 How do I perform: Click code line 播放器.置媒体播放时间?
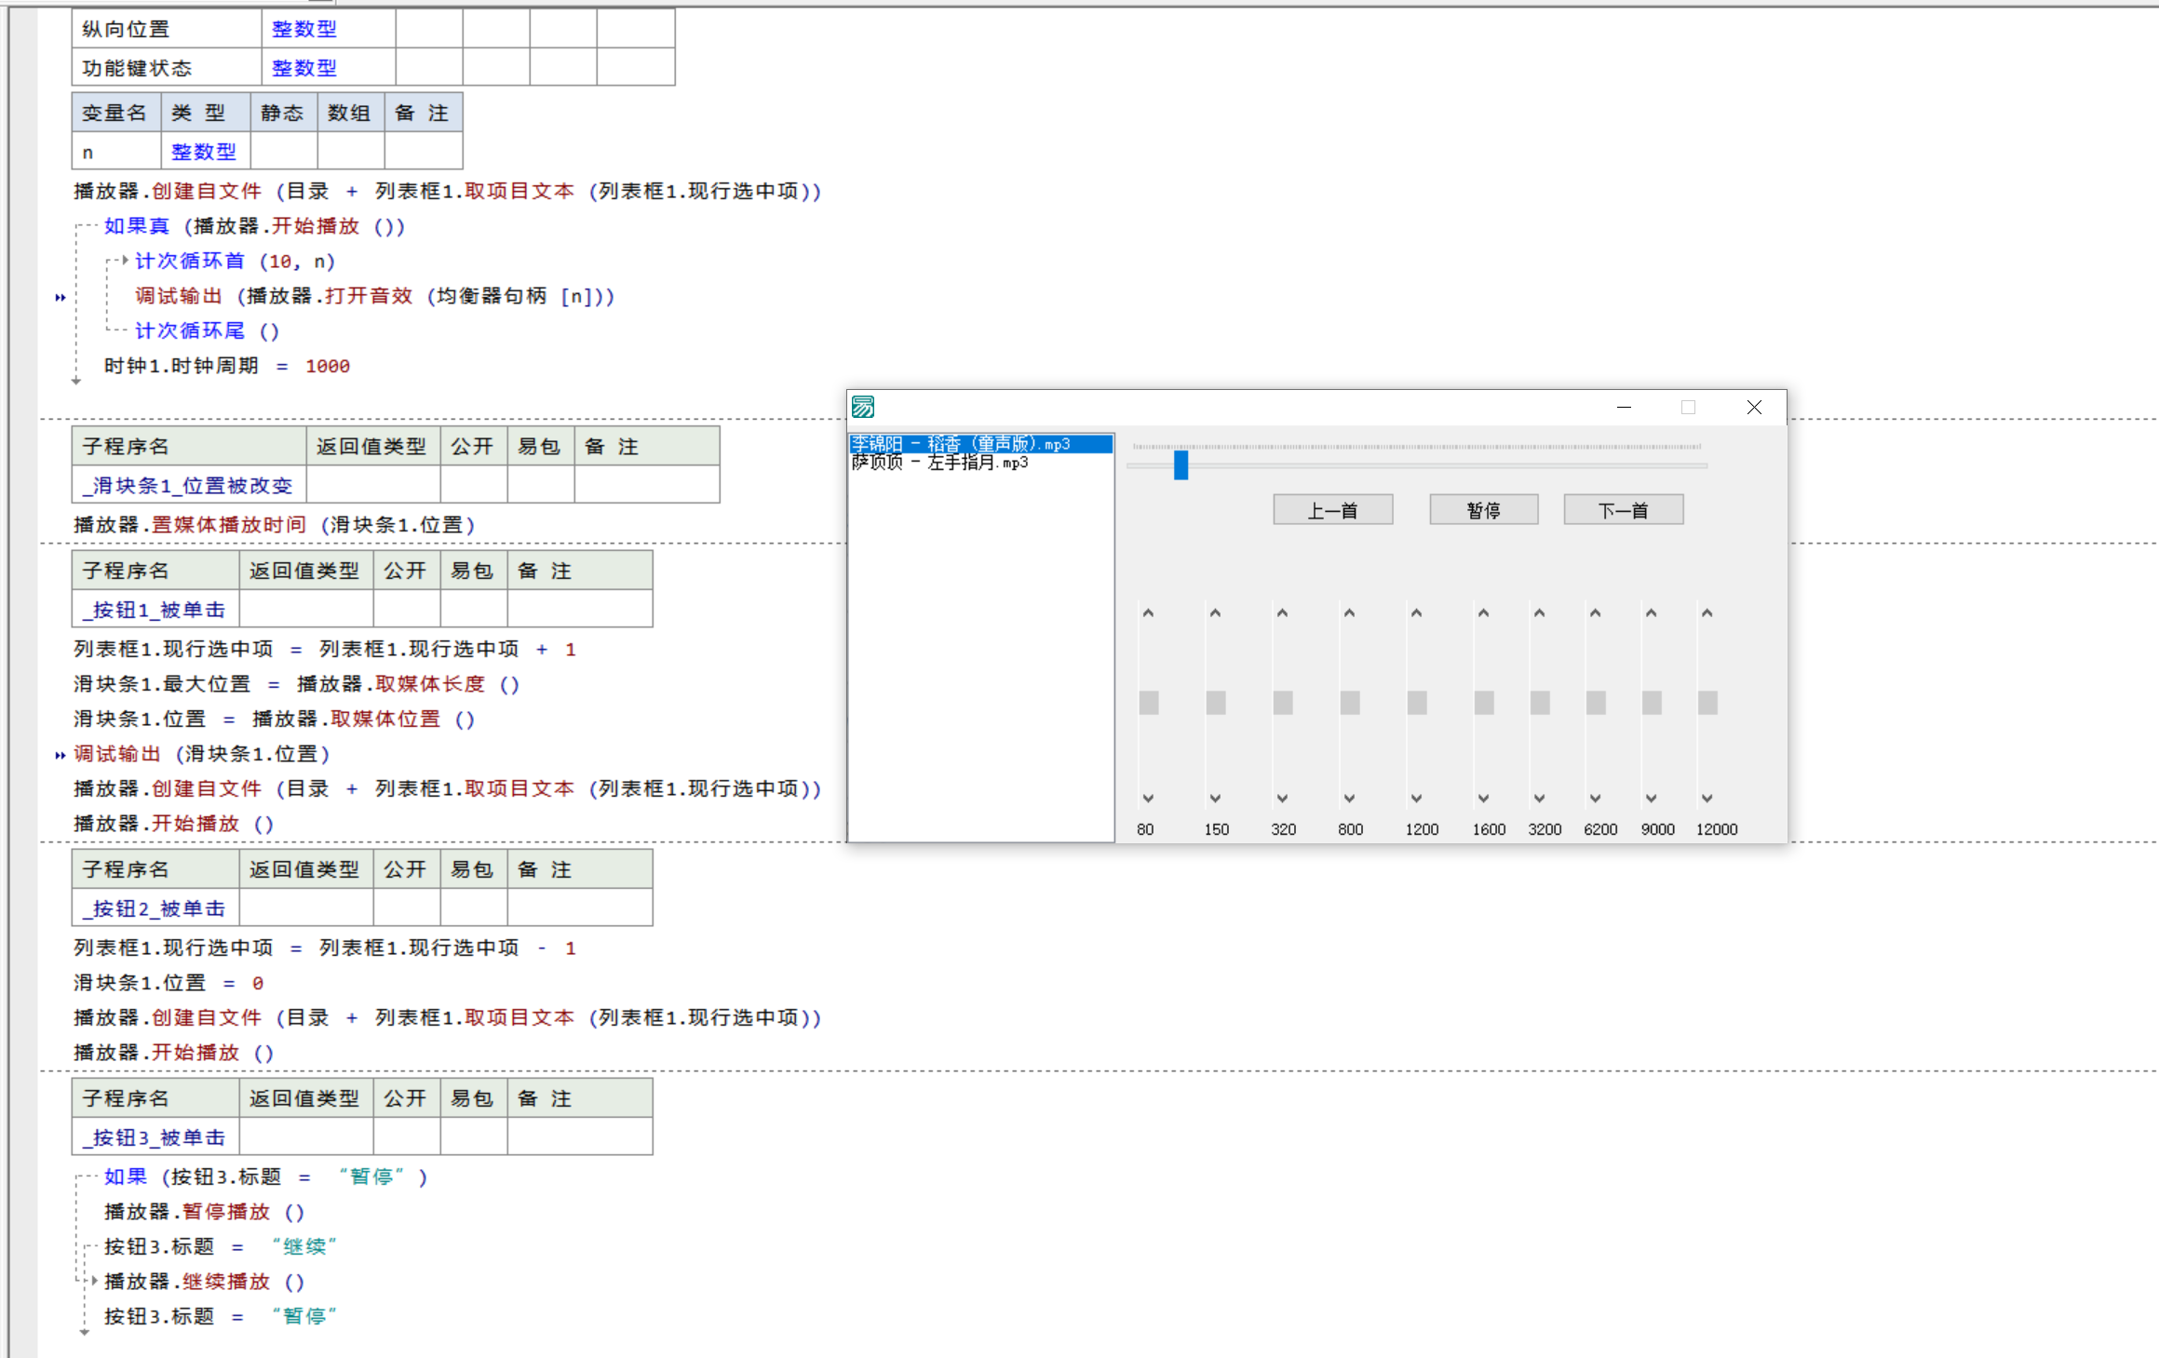point(275,525)
